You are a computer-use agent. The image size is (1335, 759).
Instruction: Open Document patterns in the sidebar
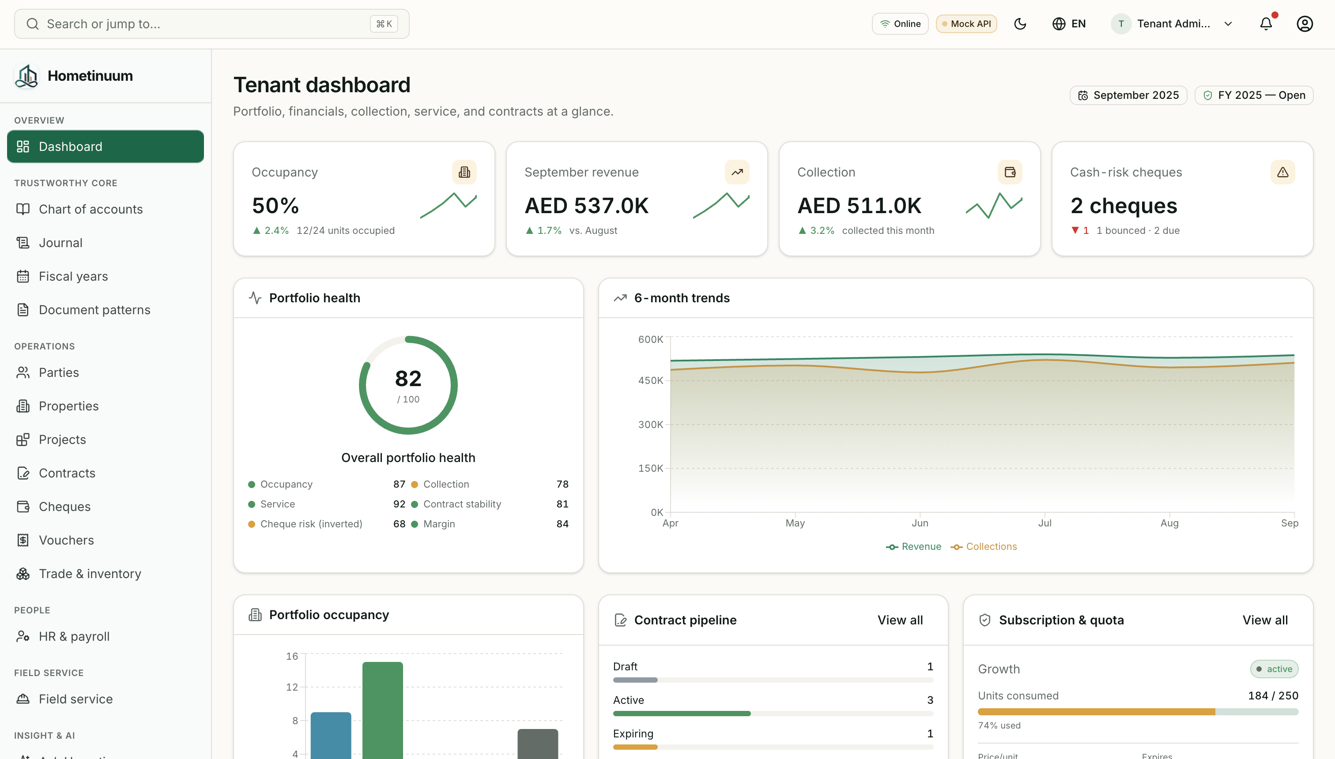coord(106,310)
